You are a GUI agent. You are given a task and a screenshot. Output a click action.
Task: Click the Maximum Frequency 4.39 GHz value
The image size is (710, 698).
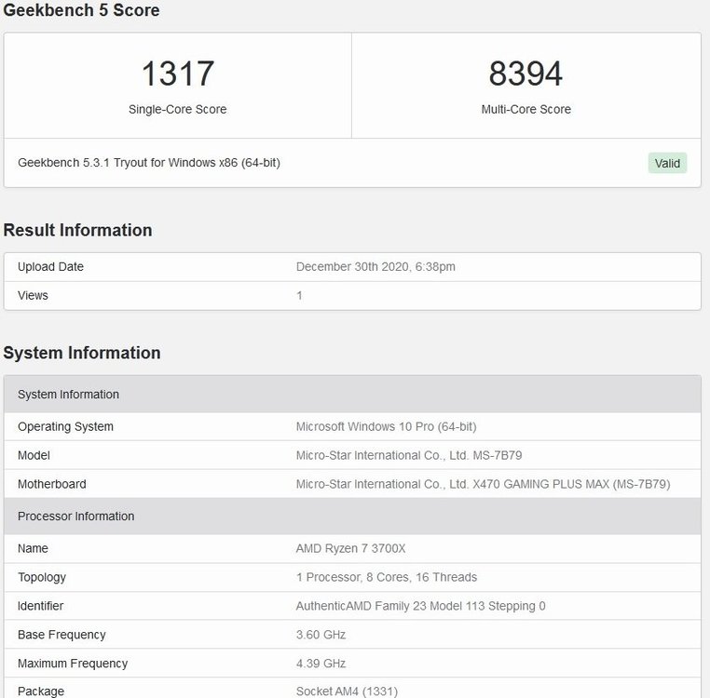point(321,664)
